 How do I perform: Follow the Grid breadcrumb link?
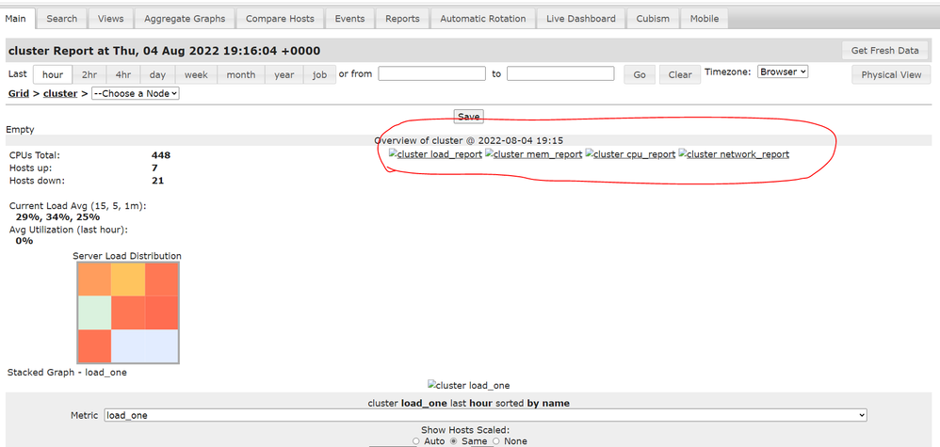click(x=18, y=93)
